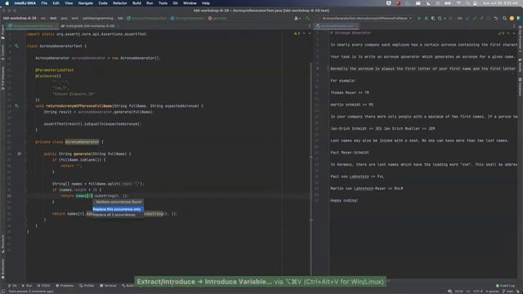Screen dimensions: 523x294
Task: Open the user account icon dropdown
Action: [297, 18]
